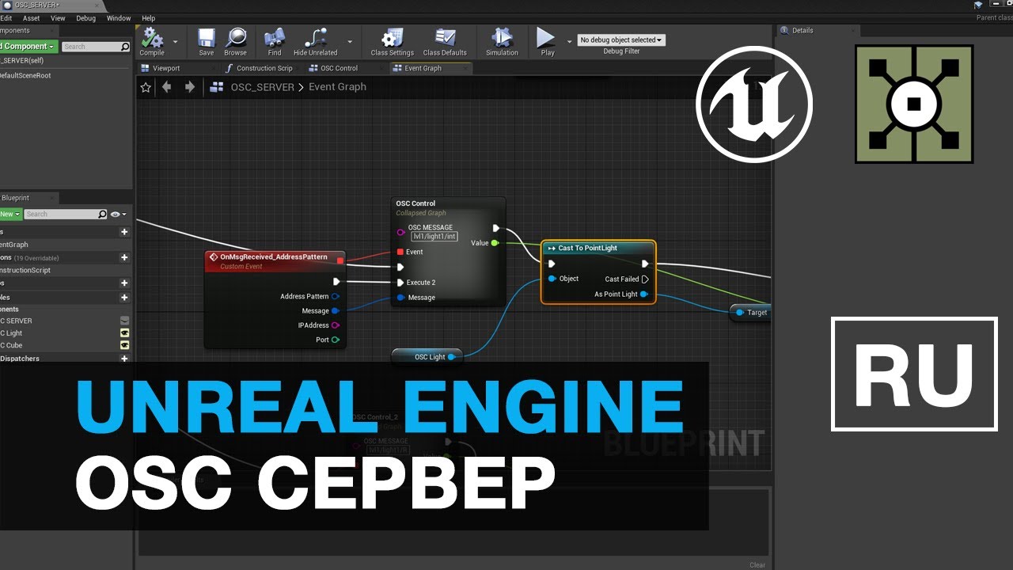Open Class Settings from the toolbar

click(392, 41)
